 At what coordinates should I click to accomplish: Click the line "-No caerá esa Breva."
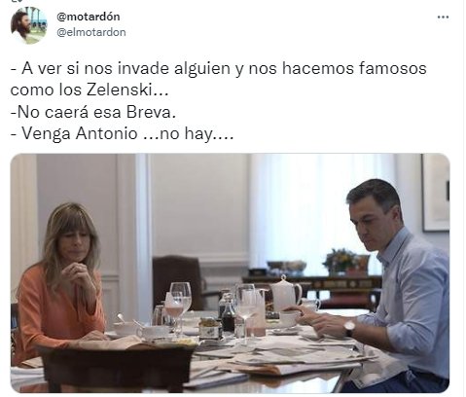pyautogui.click(x=93, y=112)
